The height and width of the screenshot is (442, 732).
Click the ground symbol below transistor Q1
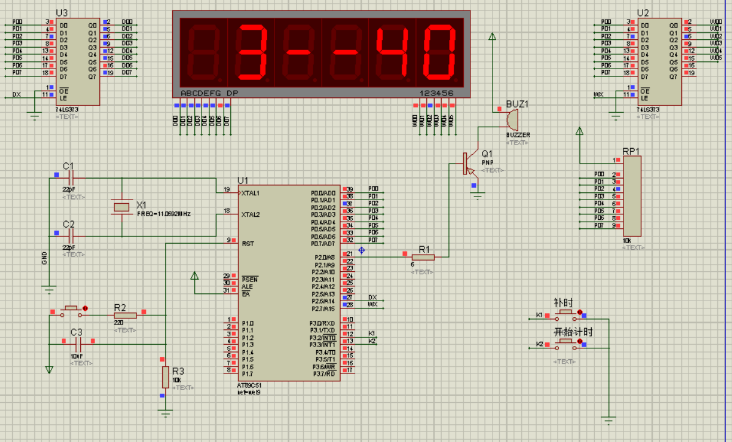pyautogui.click(x=478, y=197)
